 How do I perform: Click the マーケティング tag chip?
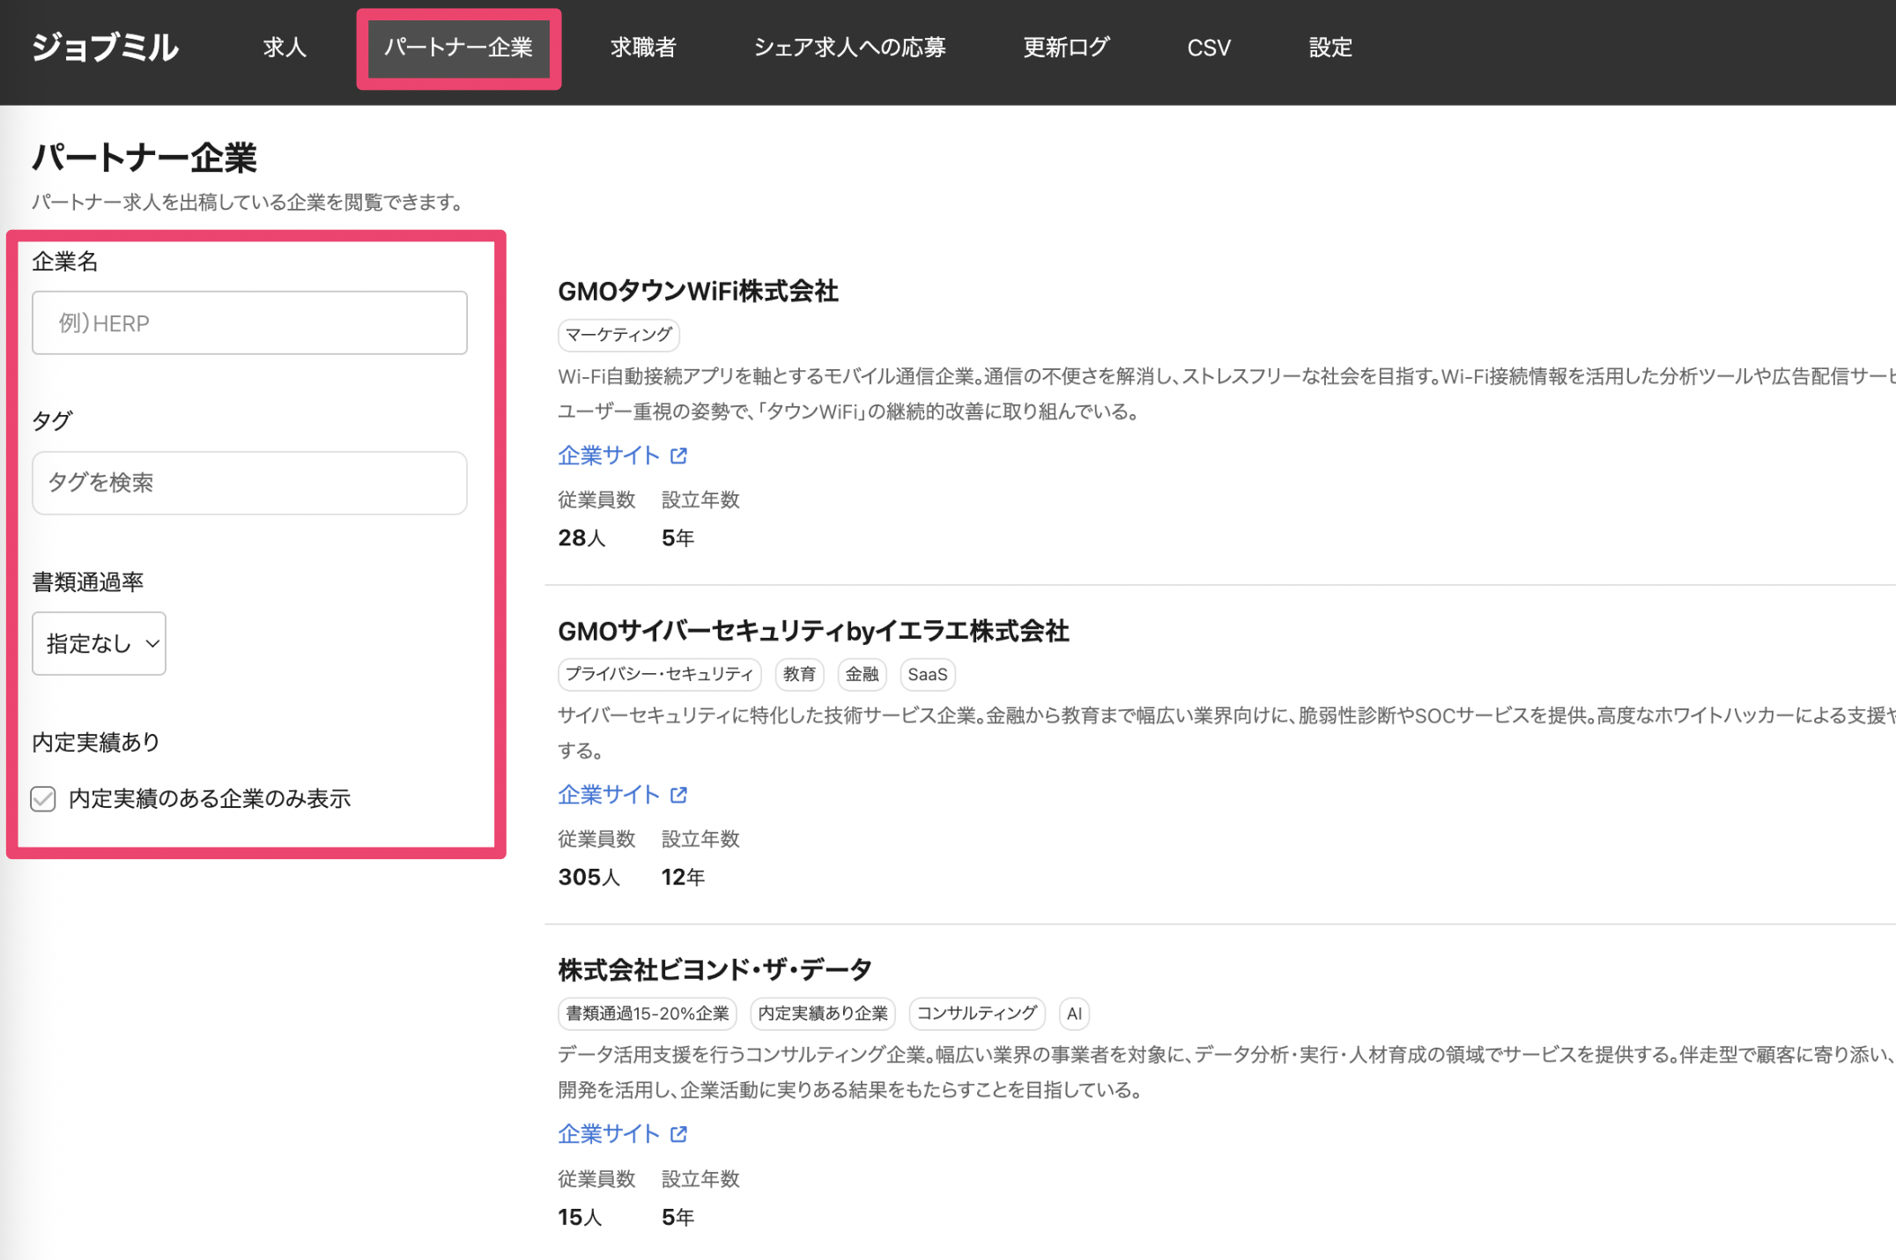[x=618, y=335]
